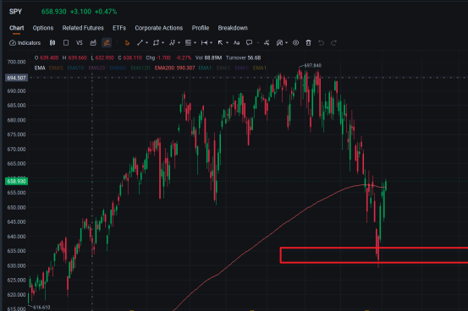Image resolution: width=468 pixels, height=311 pixels.
Task: Click the VS compare icon
Action: [79, 43]
